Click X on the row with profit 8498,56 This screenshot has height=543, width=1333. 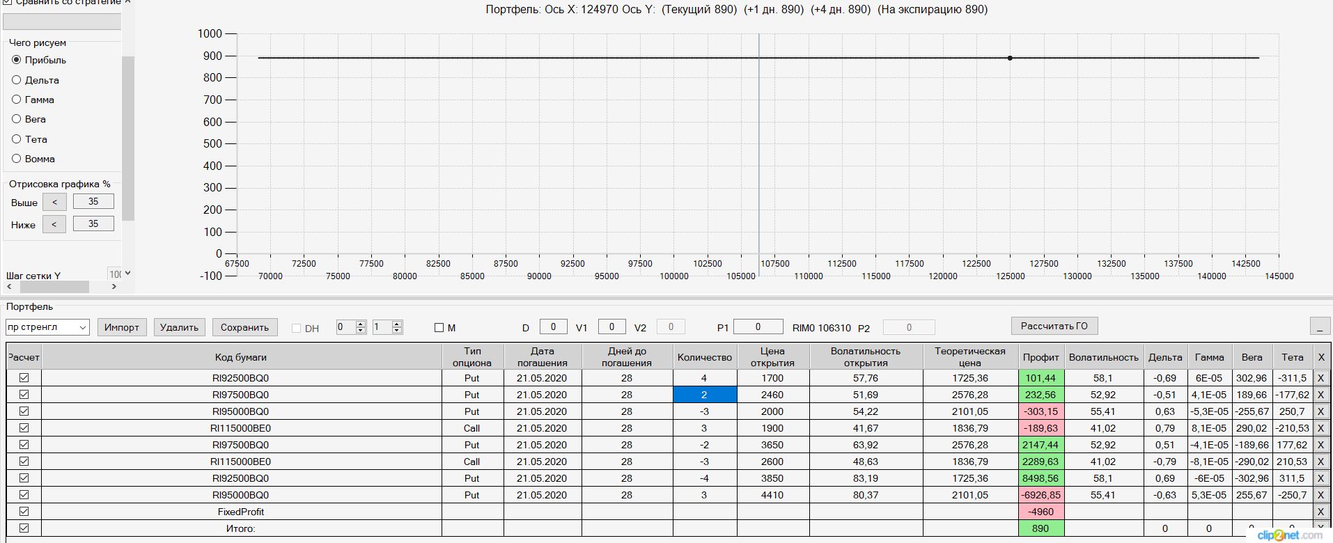(x=1320, y=478)
